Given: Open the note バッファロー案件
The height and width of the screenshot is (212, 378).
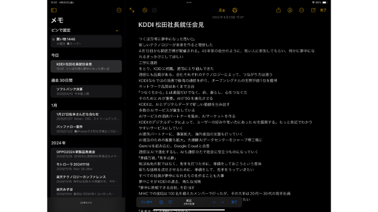Looking at the screenshot, I should click(86, 129).
